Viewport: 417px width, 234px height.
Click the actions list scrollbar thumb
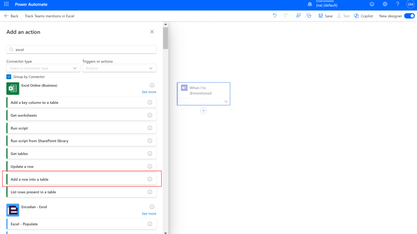(165, 38)
